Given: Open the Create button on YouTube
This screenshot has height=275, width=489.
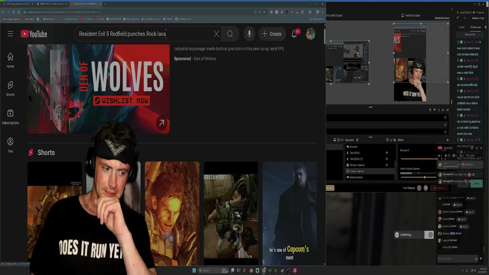Looking at the screenshot, I should [x=272, y=34].
